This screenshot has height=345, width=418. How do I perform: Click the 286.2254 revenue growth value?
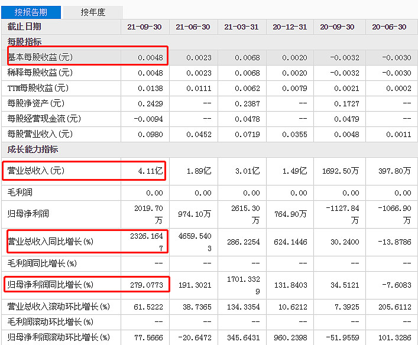[244, 242]
